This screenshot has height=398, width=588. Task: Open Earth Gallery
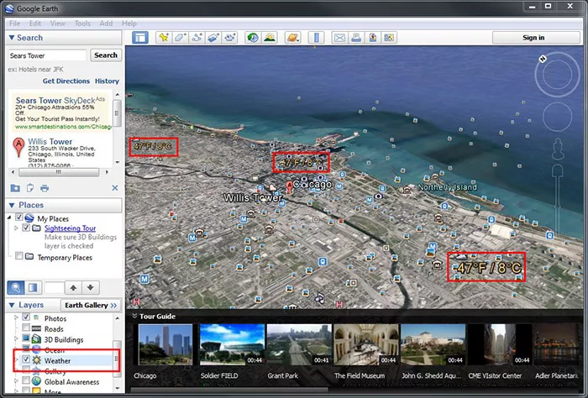91,305
